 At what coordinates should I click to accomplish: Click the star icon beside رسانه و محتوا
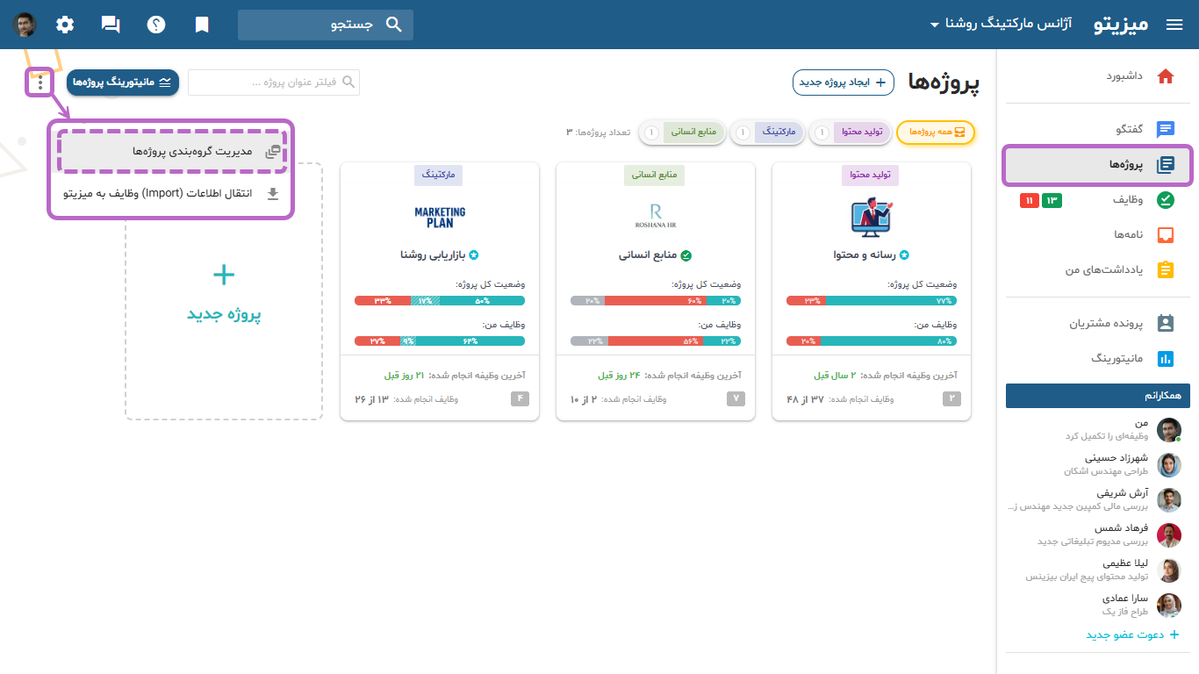tap(904, 255)
